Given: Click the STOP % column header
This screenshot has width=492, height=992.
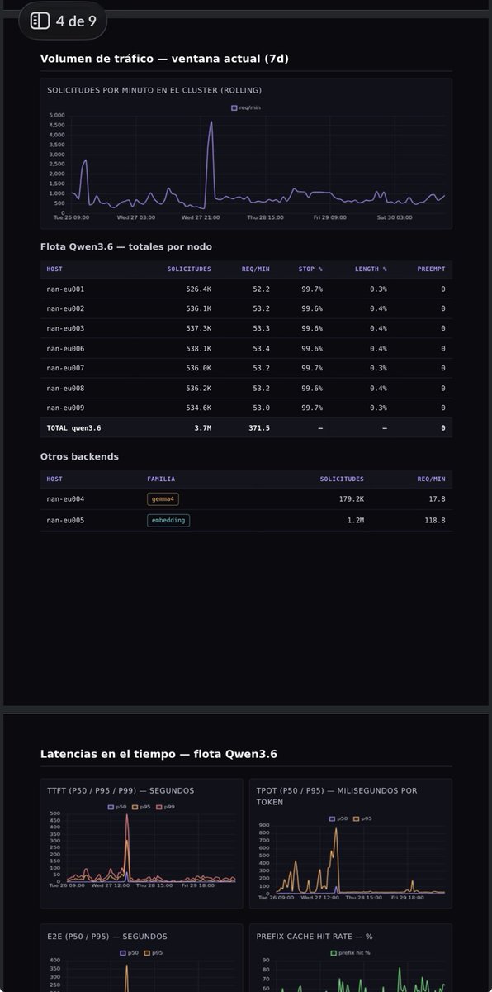Looking at the screenshot, I should point(310,269).
